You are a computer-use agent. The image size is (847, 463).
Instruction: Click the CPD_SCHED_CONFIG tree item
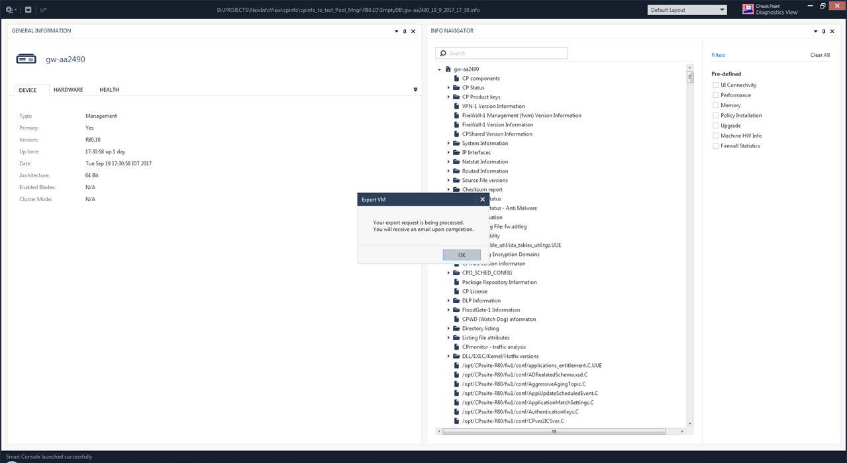click(487, 273)
